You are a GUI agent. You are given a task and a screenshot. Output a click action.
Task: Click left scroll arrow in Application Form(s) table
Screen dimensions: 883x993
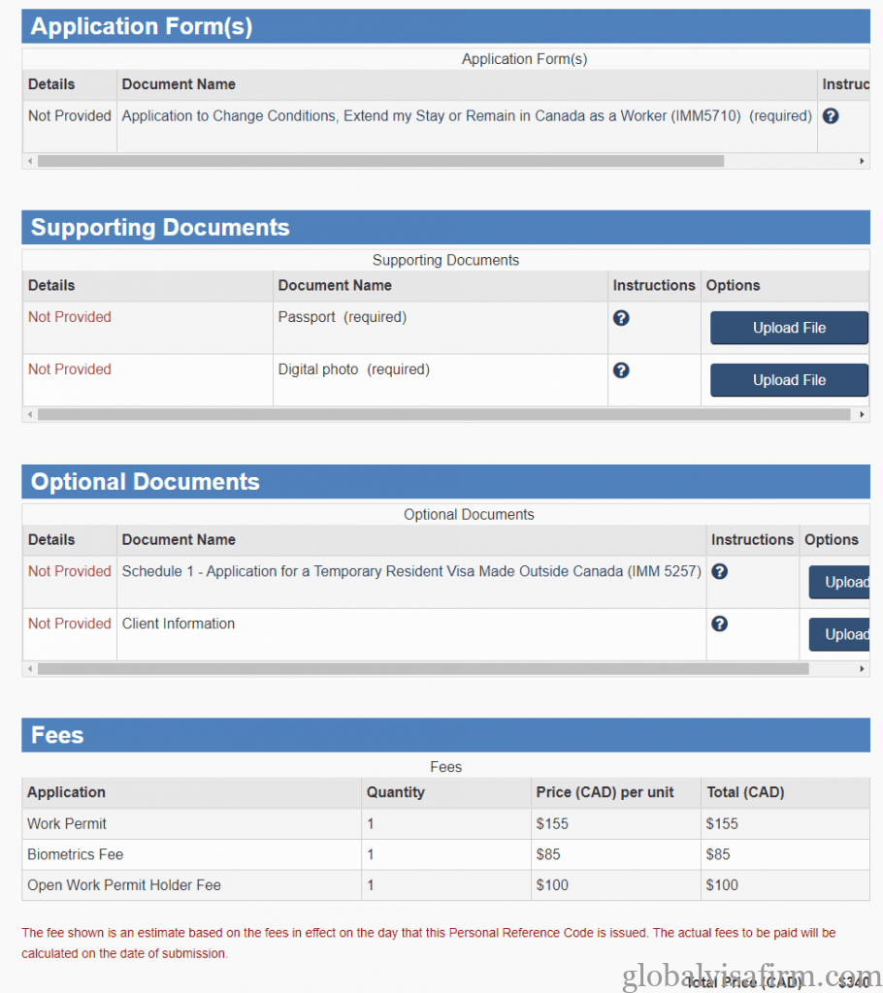pos(30,162)
